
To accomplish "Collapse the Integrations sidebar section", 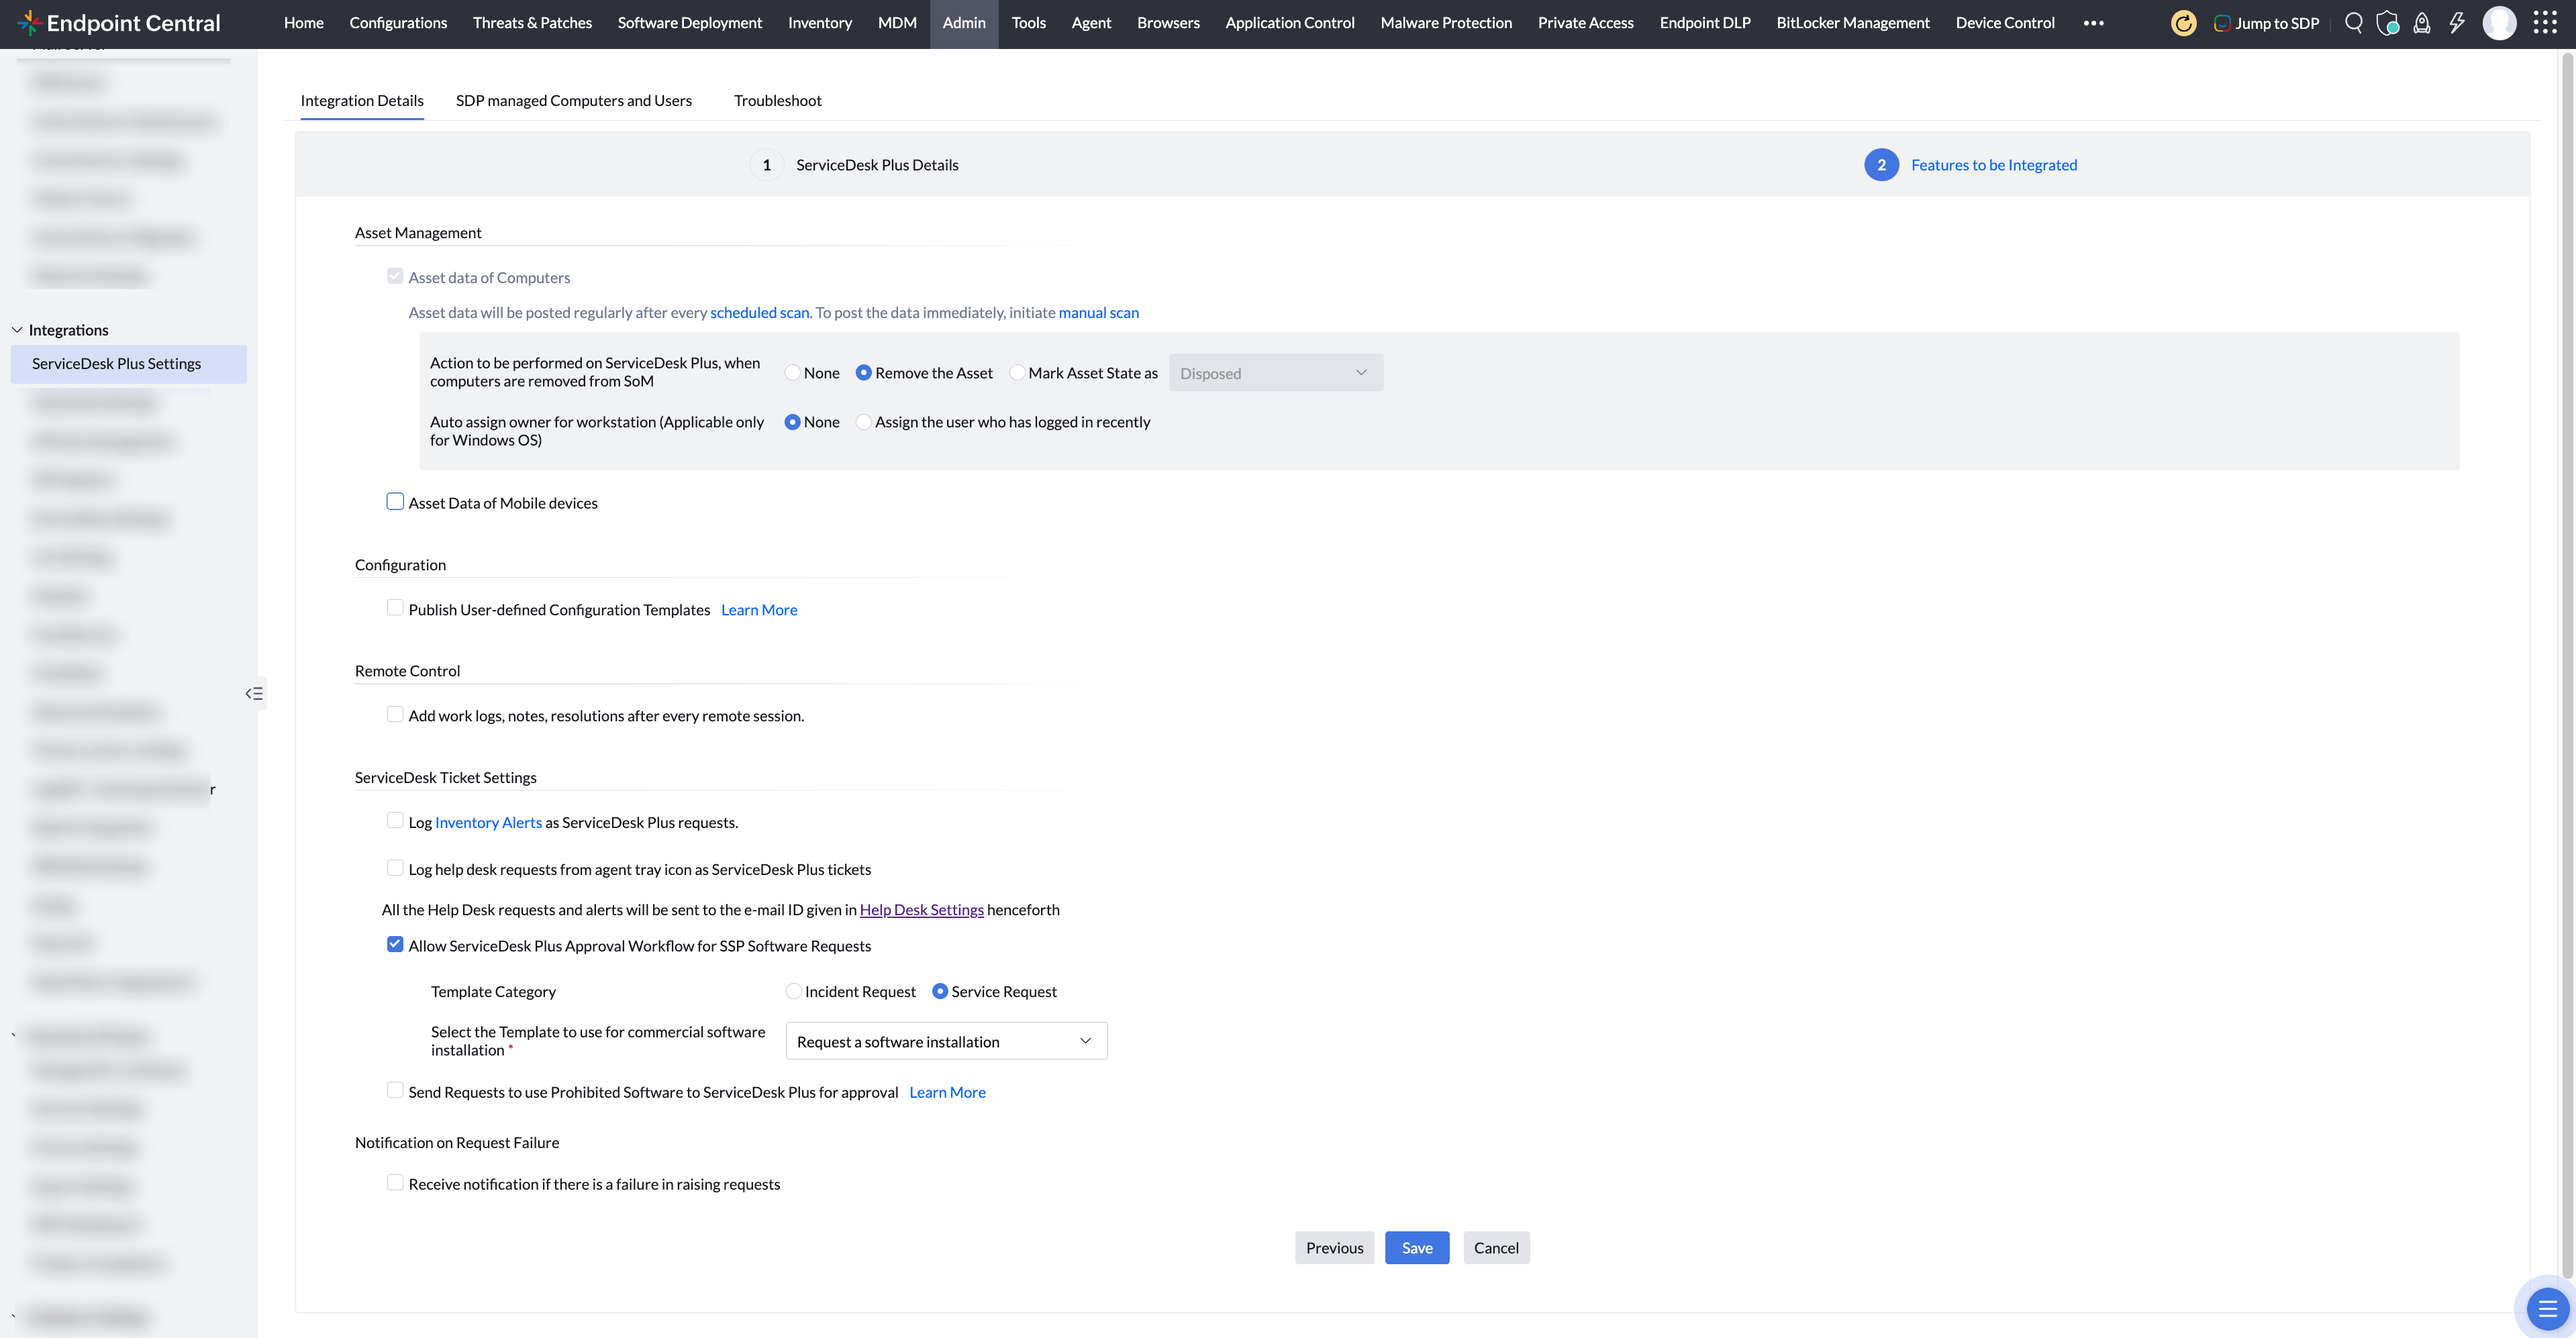I will pos(17,330).
